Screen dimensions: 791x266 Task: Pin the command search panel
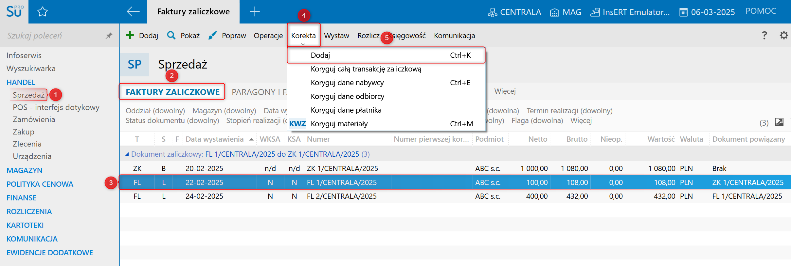pyautogui.click(x=109, y=36)
